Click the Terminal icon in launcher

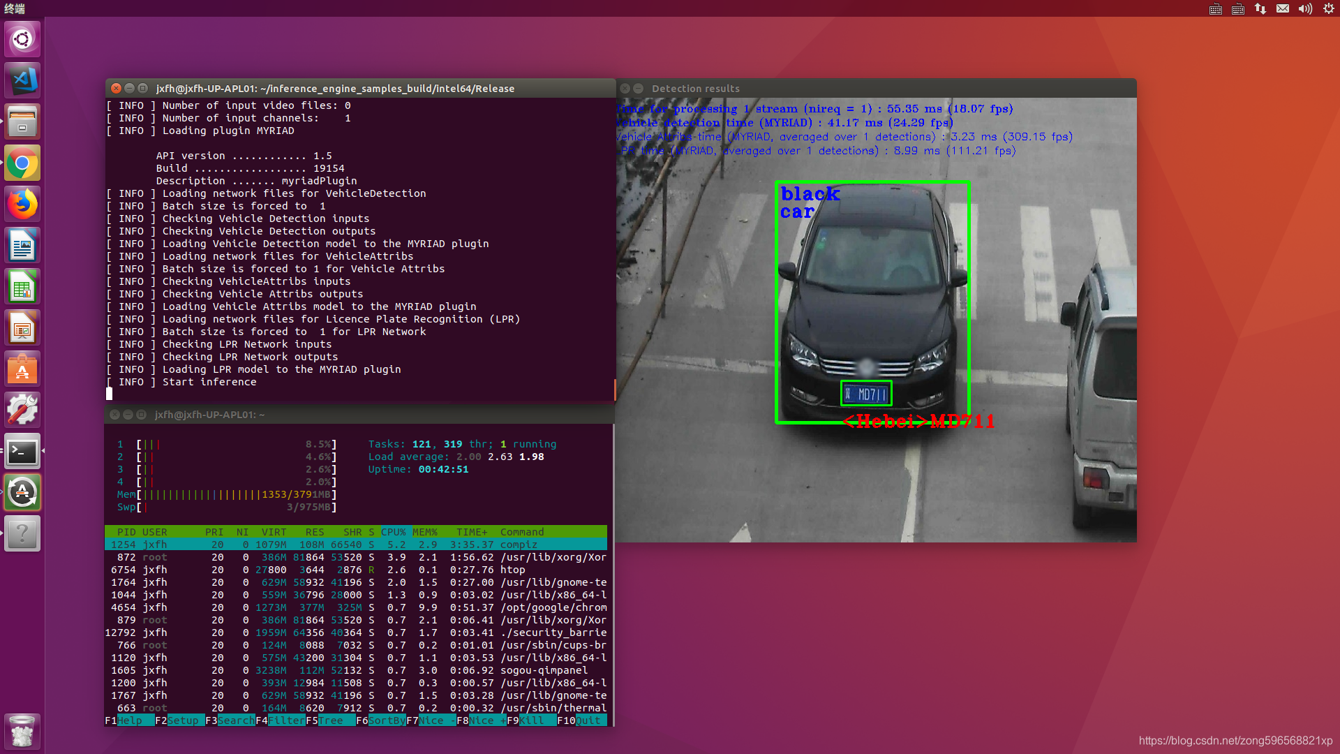point(22,452)
